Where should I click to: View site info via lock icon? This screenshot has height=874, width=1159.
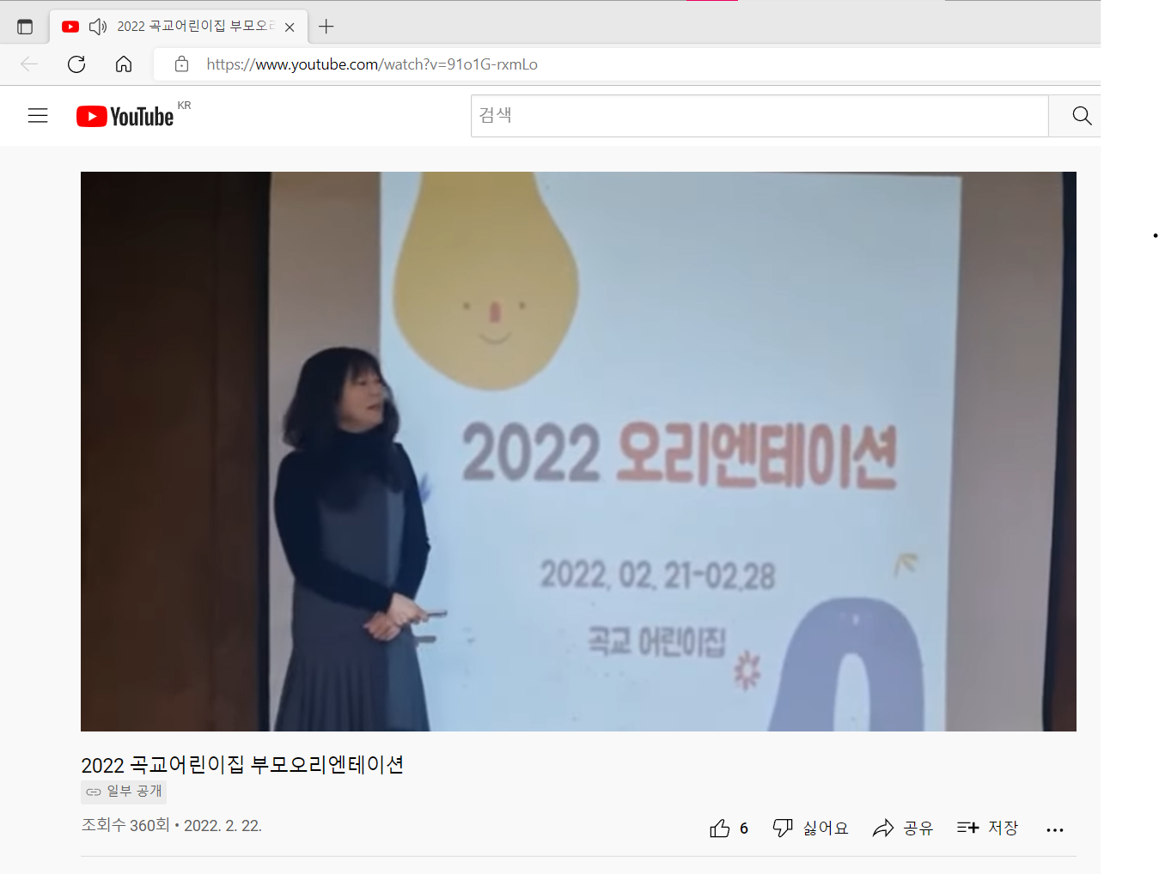coord(181,64)
